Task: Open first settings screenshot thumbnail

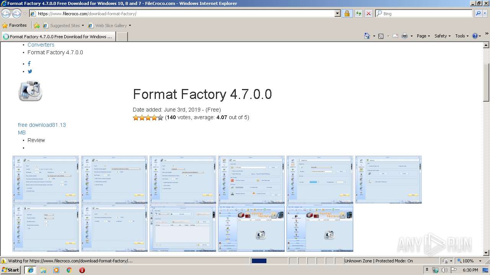Action: tap(46, 180)
